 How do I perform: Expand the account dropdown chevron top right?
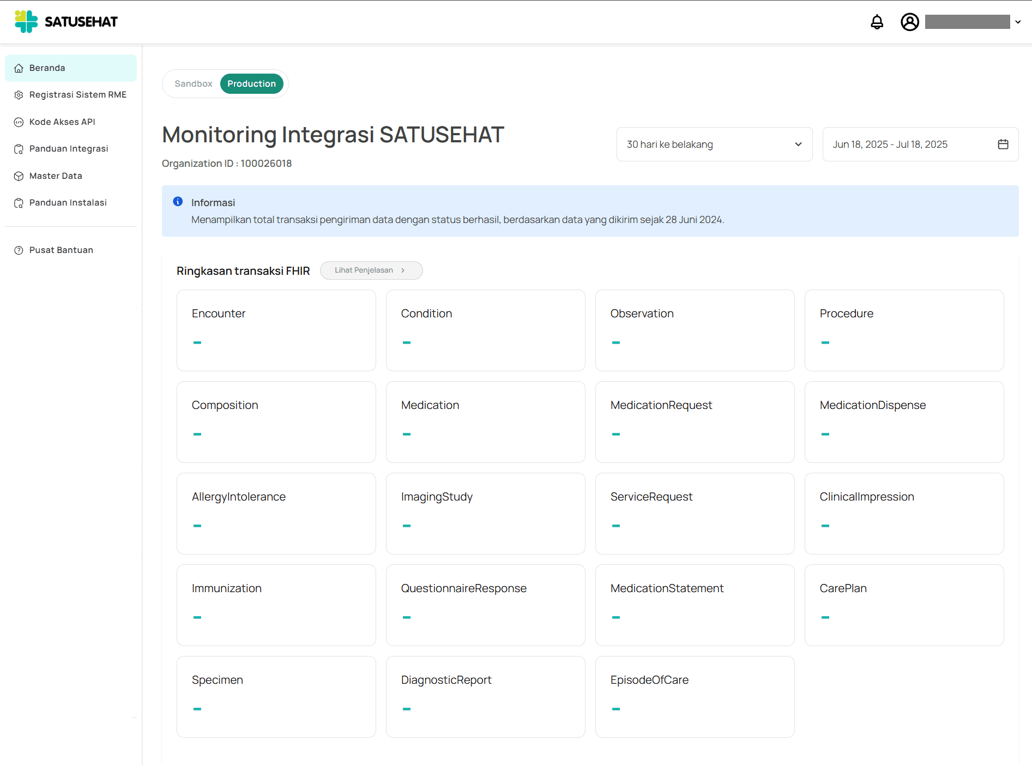(x=1018, y=22)
